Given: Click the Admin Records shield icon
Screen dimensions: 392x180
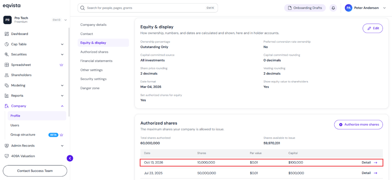Looking at the screenshot, I should coord(7,145).
